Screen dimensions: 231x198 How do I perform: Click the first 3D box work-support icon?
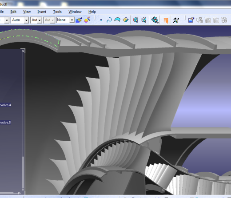point(135,20)
